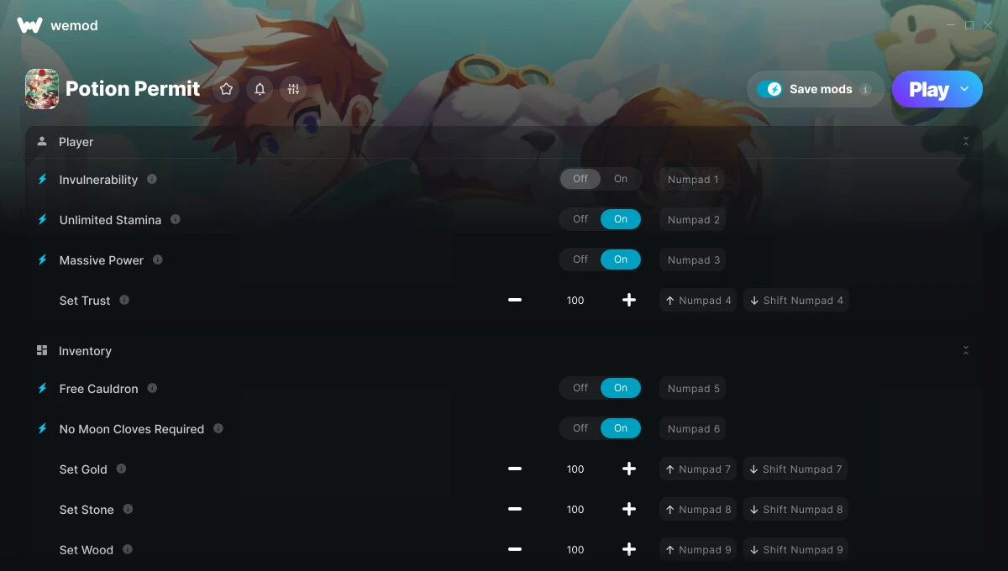
Task: Turn on the Invulnerability toggle
Action: coord(621,179)
